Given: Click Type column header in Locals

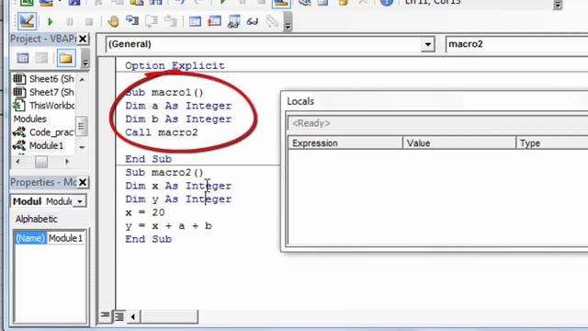Looking at the screenshot, I should 552,143.
